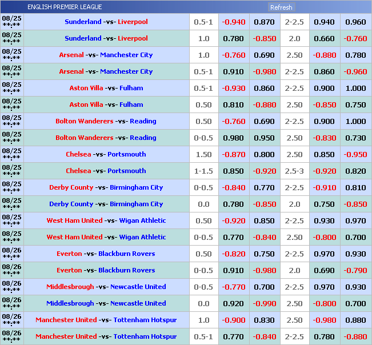The width and height of the screenshot is (372, 345).
Task: Click the ENGLISH PREMIER LEAGUE header title
Action: (65, 7)
